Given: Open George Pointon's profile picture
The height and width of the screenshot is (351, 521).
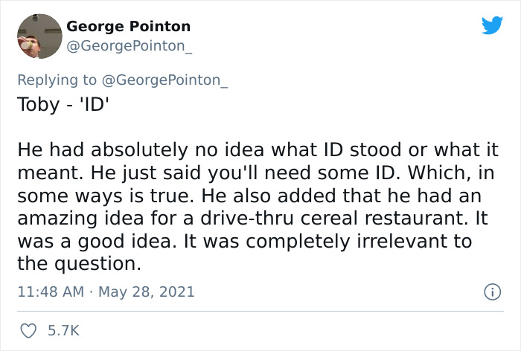Looking at the screenshot, I should pos(38,36).
